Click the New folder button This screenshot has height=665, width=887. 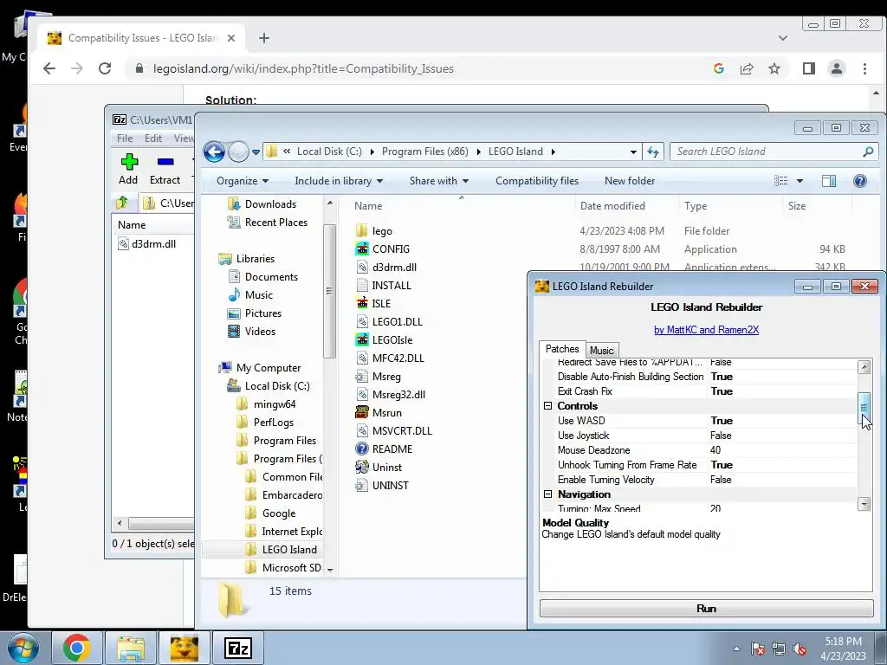coord(630,181)
